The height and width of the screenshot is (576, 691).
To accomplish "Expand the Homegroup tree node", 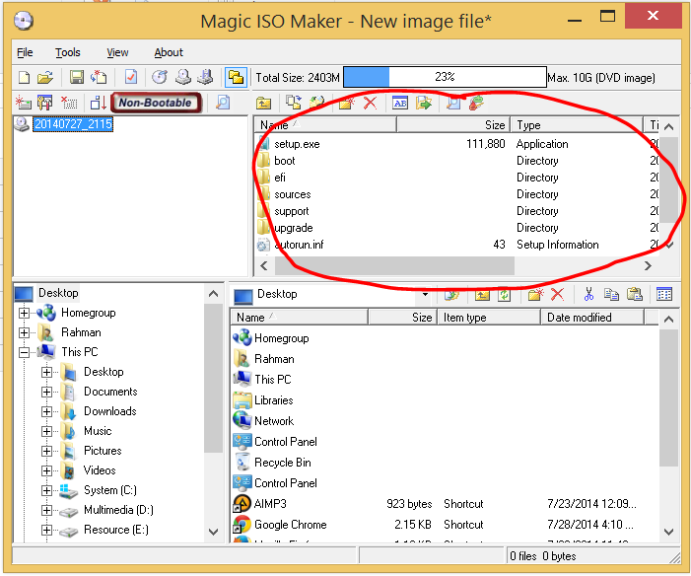I will (x=24, y=313).
